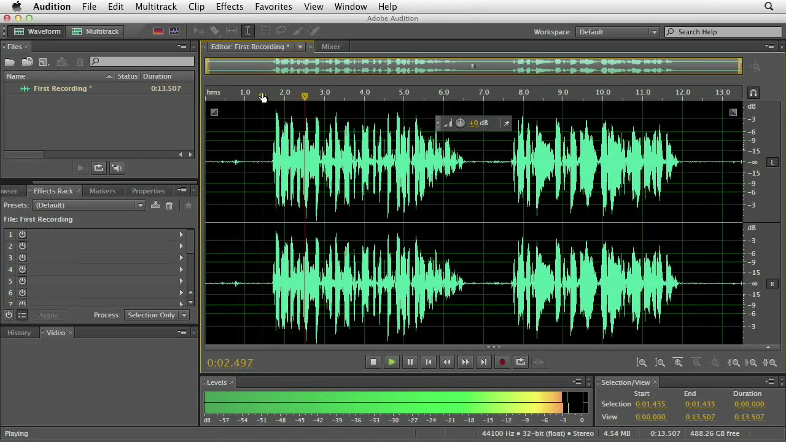Rewind the audio
This screenshot has width=786, height=442.
pyautogui.click(x=446, y=362)
